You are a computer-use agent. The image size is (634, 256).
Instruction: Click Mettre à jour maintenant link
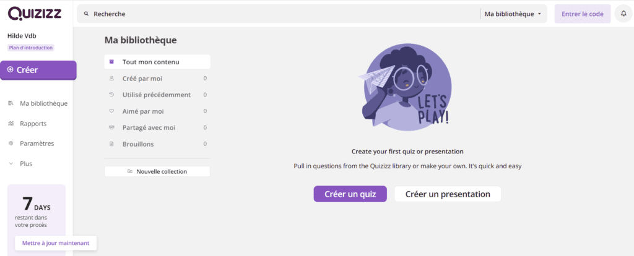56,243
